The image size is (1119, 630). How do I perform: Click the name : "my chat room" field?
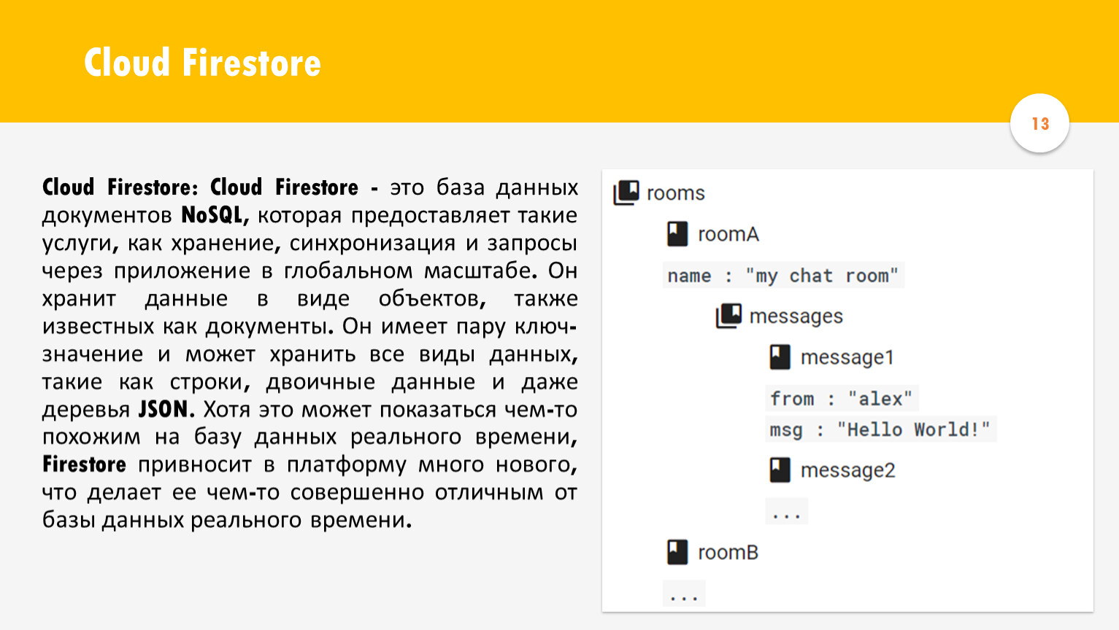[x=783, y=276]
